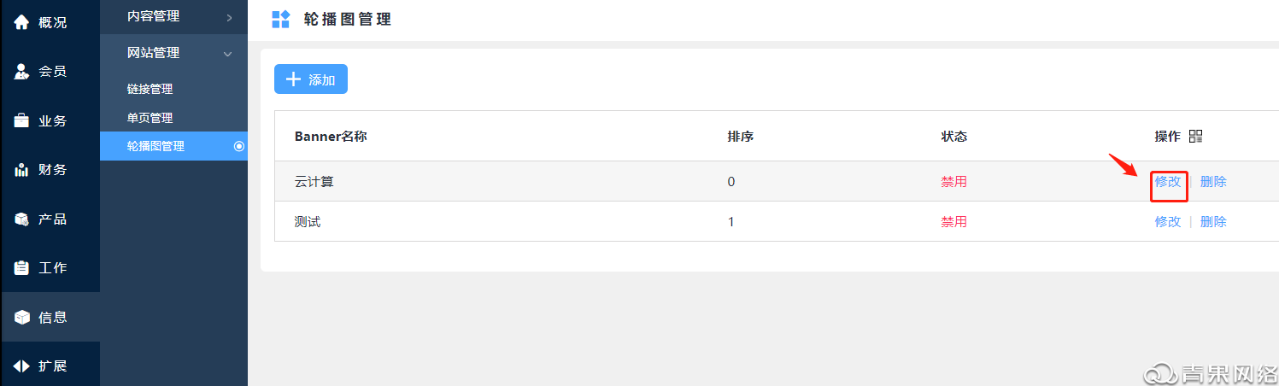Select the 工作 clipboard icon
The image size is (1279, 386).
[x=21, y=268]
